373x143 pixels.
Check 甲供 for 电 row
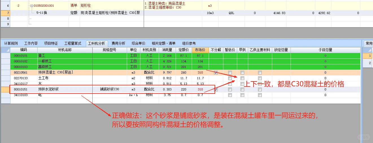[242, 95]
